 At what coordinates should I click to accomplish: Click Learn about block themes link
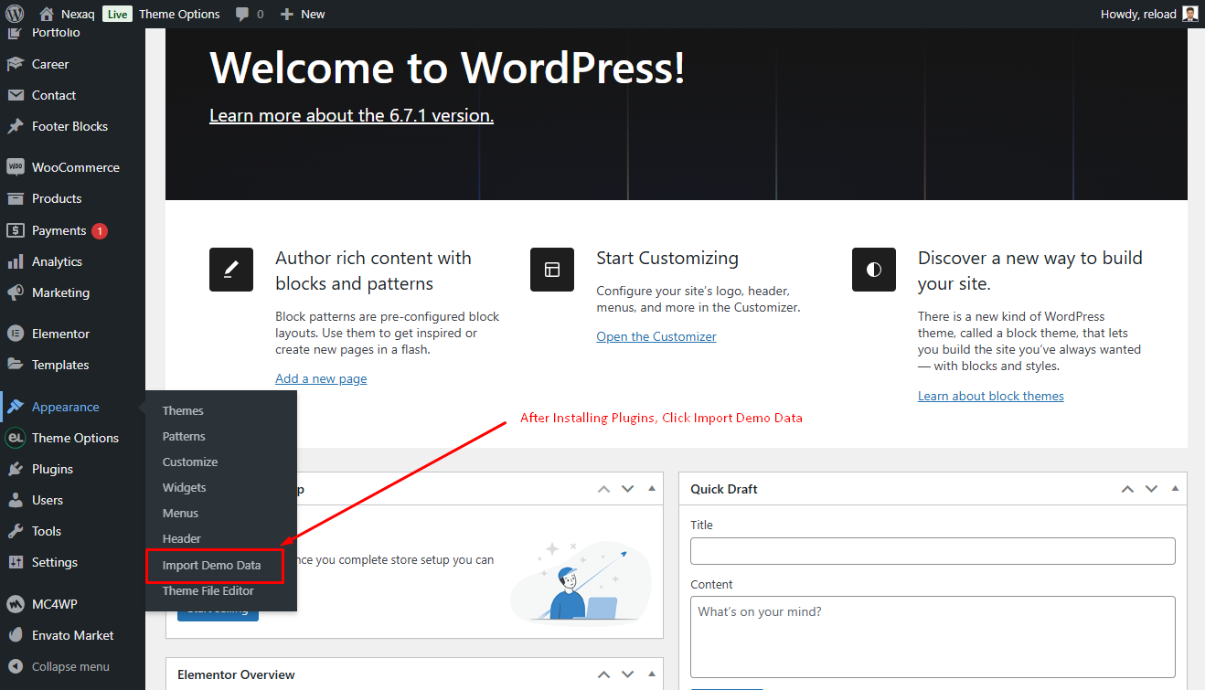pos(991,396)
